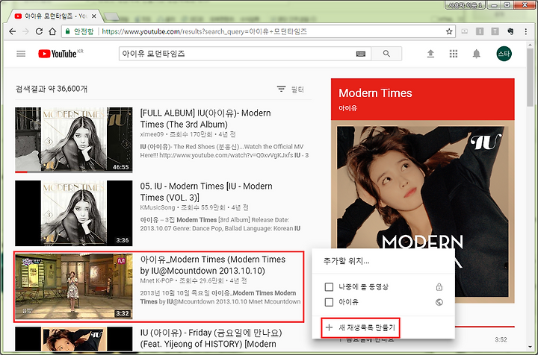Click 새 재생목록 만들기 to create playlist
The width and height of the screenshot is (538, 355).
360,327
